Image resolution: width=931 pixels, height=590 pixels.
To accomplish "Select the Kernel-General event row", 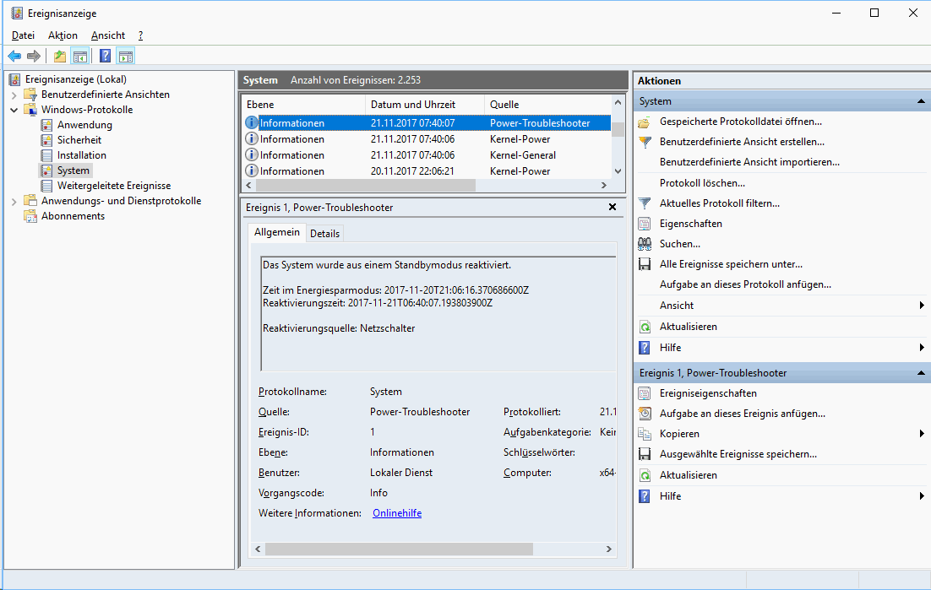I will pyautogui.click(x=427, y=155).
